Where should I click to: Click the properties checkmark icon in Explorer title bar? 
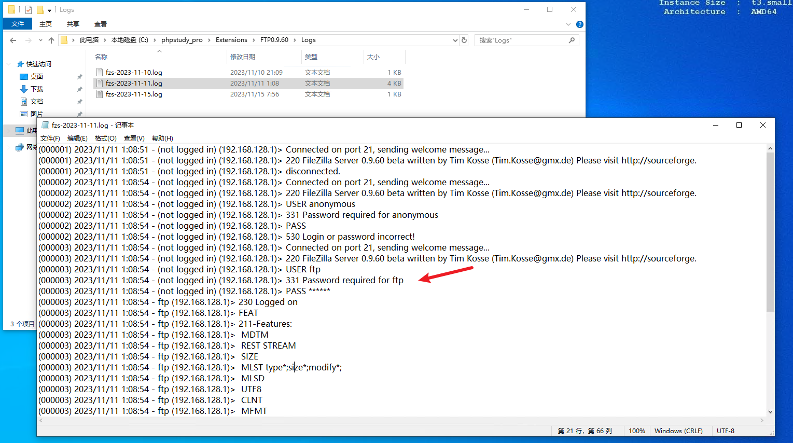coord(29,10)
